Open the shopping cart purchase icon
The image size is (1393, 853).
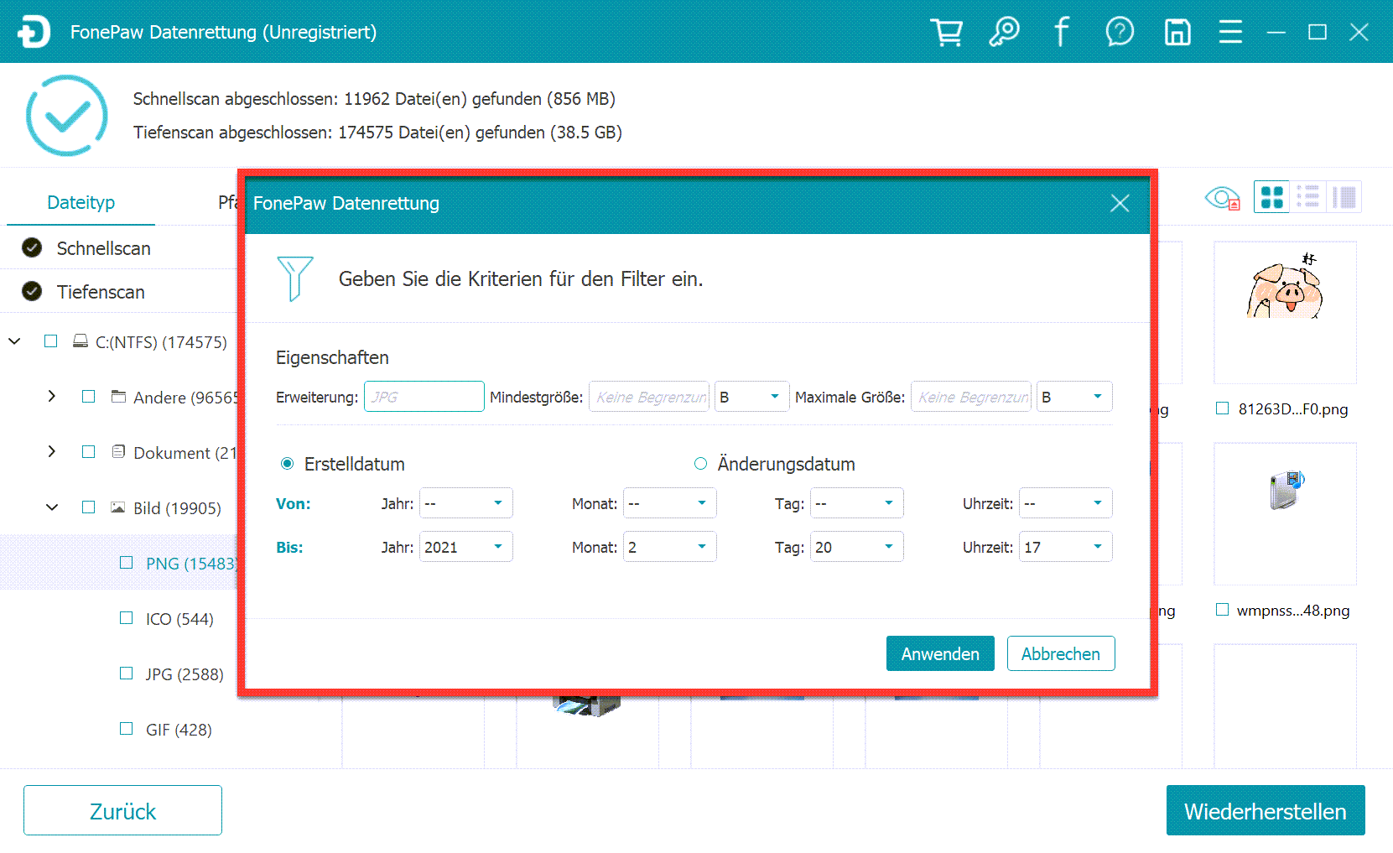[947, 33]
